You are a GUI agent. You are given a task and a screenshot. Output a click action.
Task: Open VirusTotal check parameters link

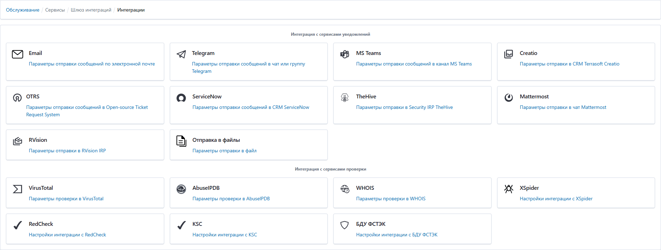(x=66, y=199)
